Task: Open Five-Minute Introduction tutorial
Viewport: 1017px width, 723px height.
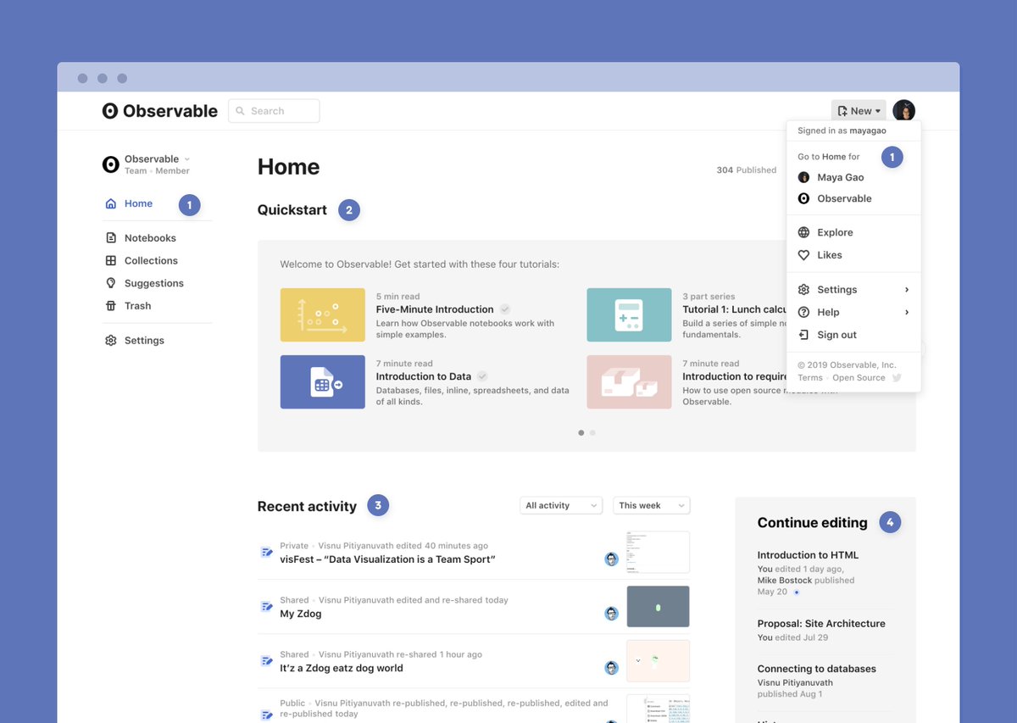Action: (435, 309)
